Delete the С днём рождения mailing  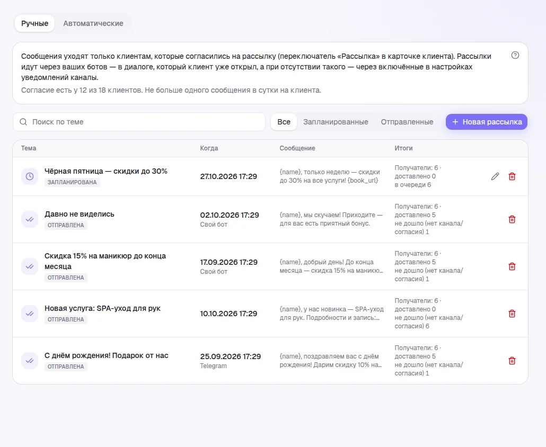click(x=512, y=361)
